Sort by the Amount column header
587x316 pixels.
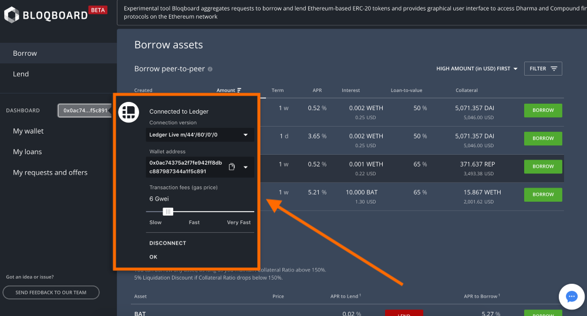click(226, 90)
